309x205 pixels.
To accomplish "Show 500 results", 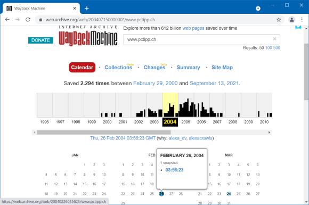I will (x=277, y=48).
